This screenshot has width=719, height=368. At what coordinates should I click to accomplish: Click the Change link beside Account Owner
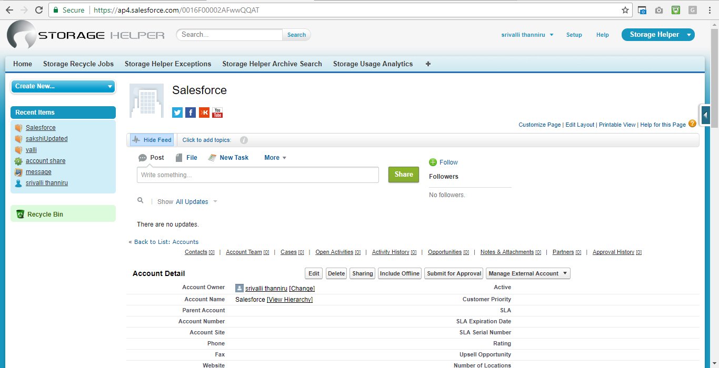302,289
